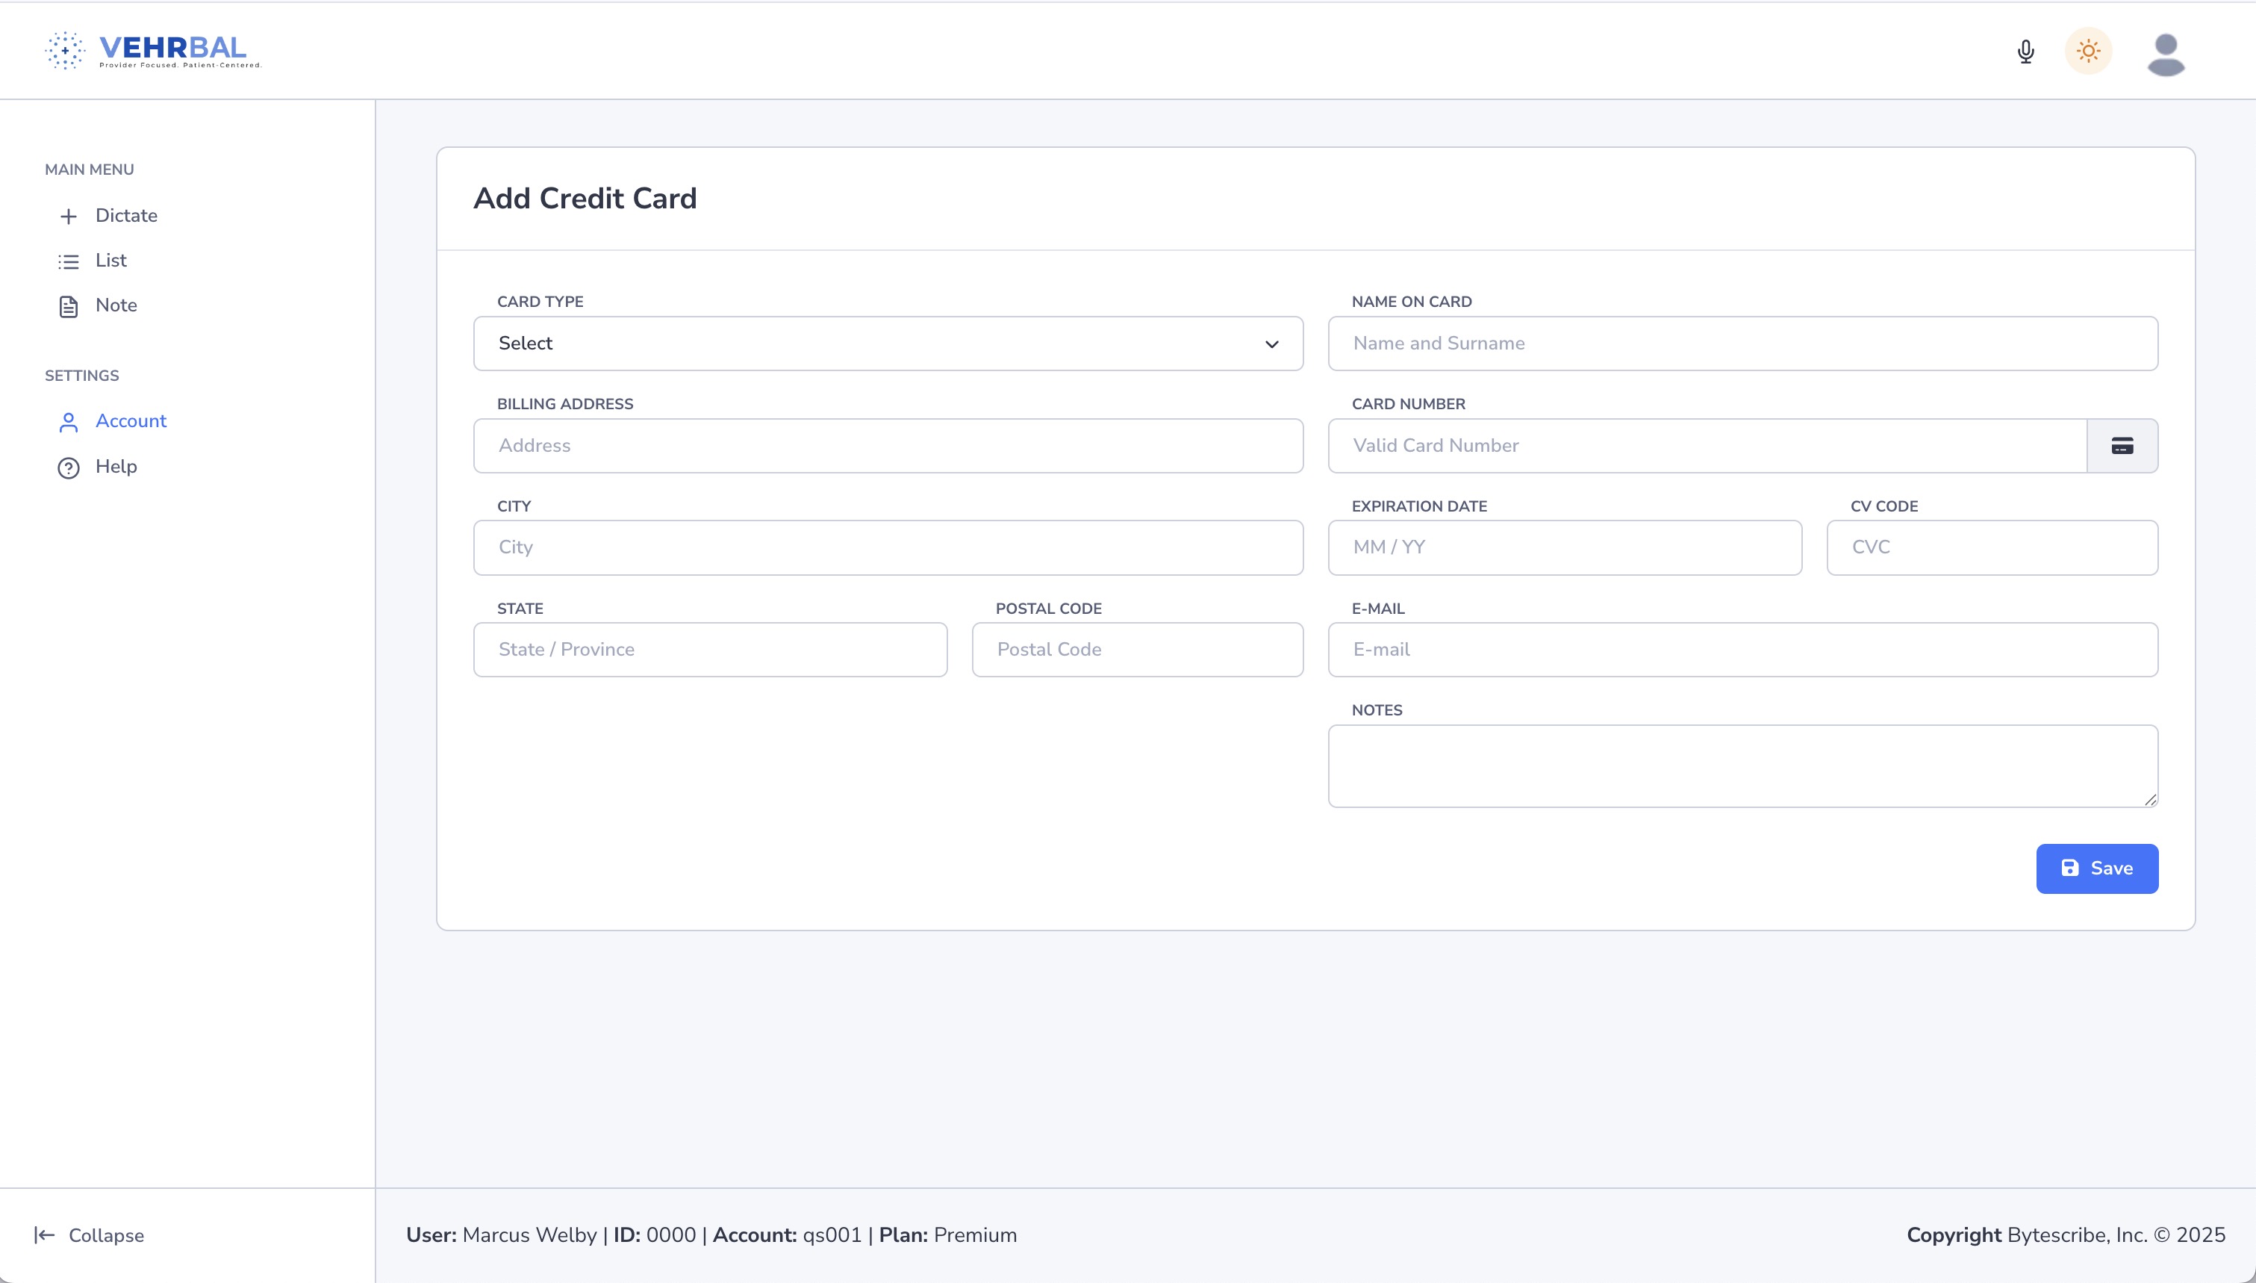Save the credit card details
The image size is (2256, 1283).
pyautogui.click(x=2097, y=868)
